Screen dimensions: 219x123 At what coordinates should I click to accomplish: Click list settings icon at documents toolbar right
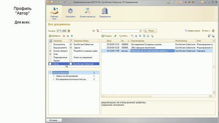pos(209,36)
